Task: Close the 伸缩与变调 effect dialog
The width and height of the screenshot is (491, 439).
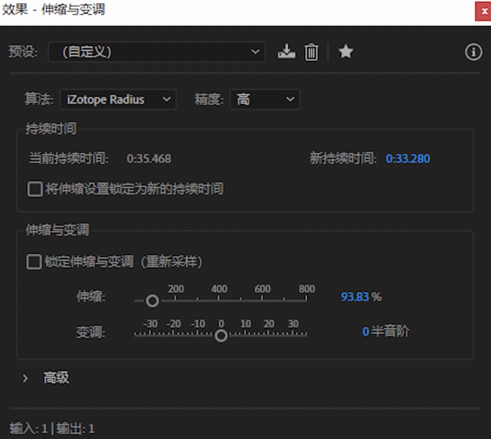Action: [483, 11]
